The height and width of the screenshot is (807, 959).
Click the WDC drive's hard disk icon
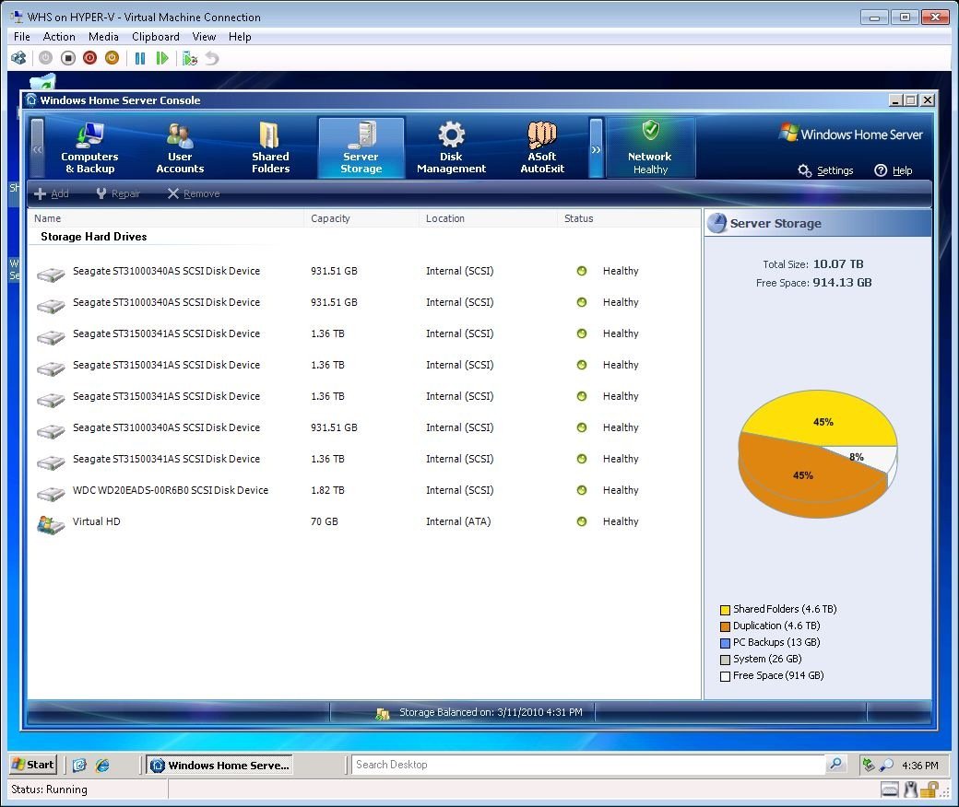[x=51, y=492]
